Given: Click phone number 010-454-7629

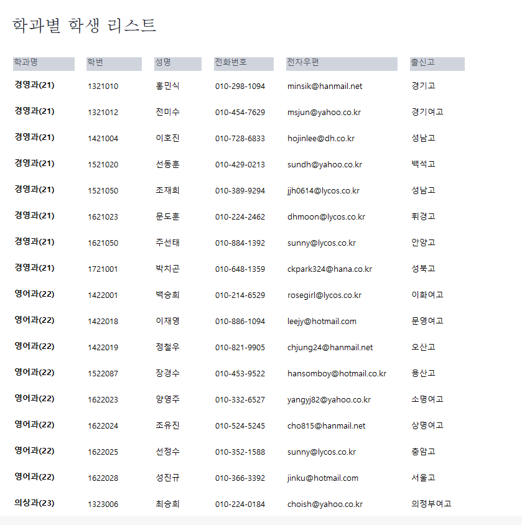Looking at the screenshot, I should [240, 113].
